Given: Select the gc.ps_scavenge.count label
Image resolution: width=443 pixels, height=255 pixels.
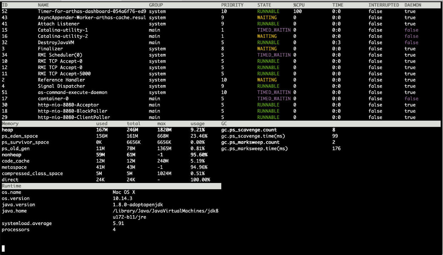Looking at the screenshot, I should tap(249, 130).
